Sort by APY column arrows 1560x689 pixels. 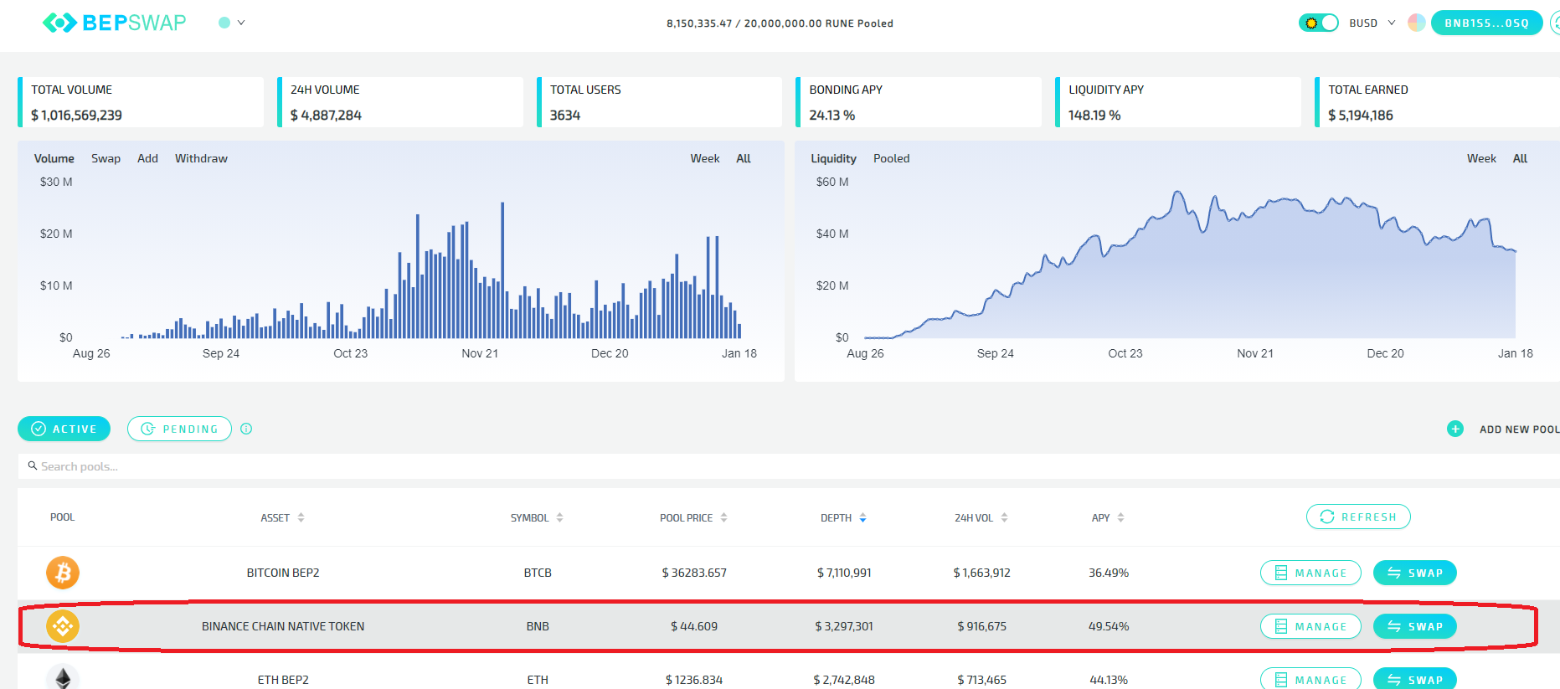tap(1121, 517)
